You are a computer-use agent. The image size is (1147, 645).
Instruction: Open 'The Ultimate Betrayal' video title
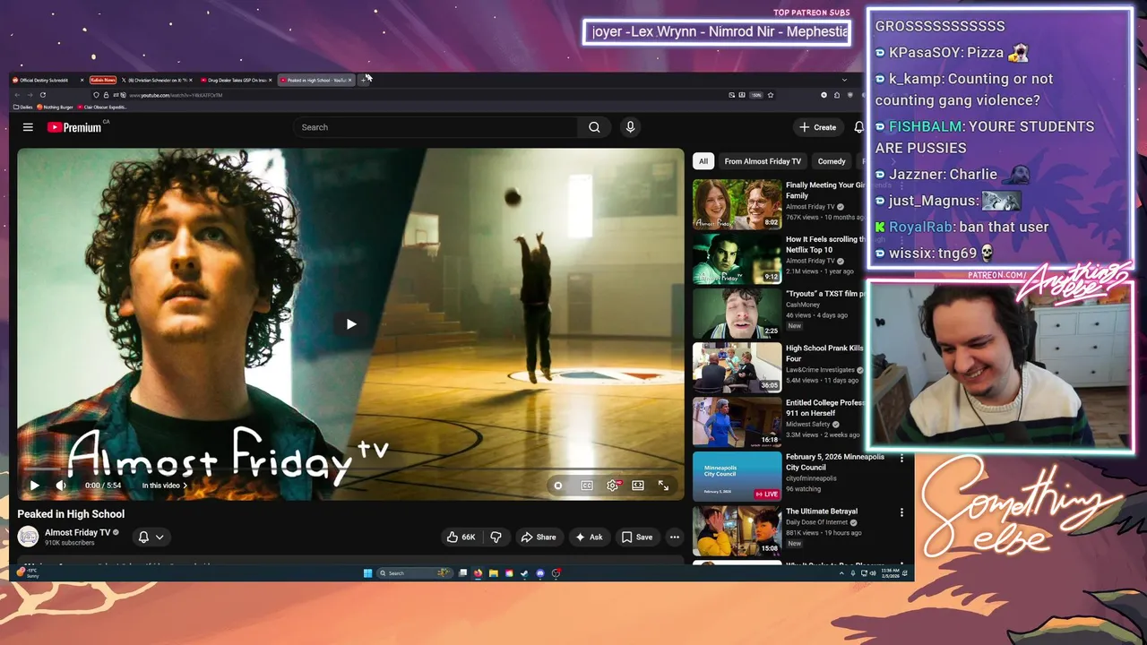pos(822,512)
